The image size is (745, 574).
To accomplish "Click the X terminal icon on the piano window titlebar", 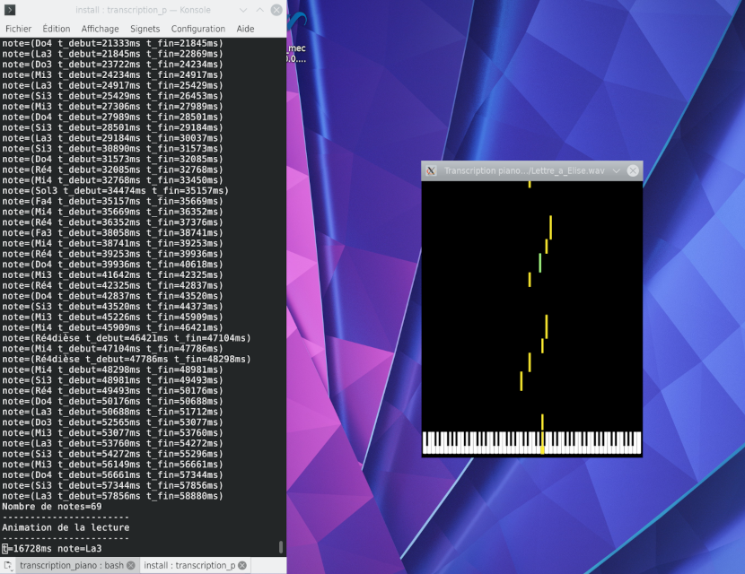I will (430, 170).
